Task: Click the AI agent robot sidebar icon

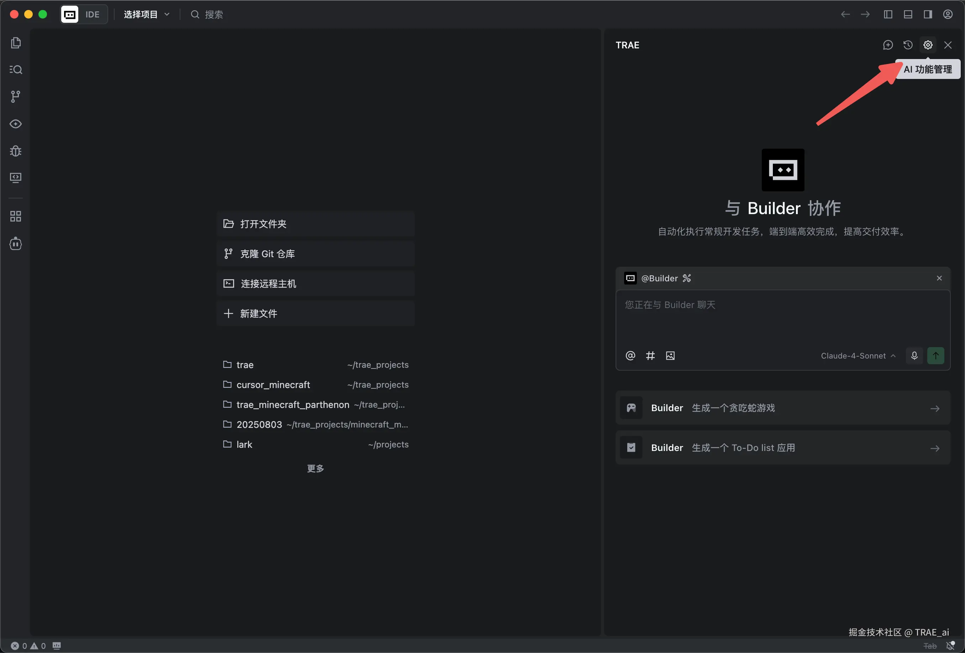Action: point(16,244)
